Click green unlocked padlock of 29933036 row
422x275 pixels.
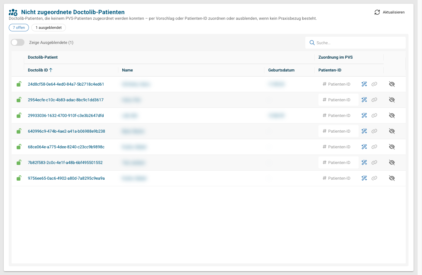(x=19, y=115)
